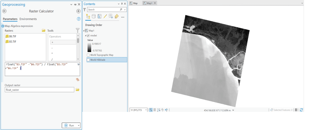Turn on the World Hillshade layer
Viewport: 310px width, 130px height.
click(88, 60)
